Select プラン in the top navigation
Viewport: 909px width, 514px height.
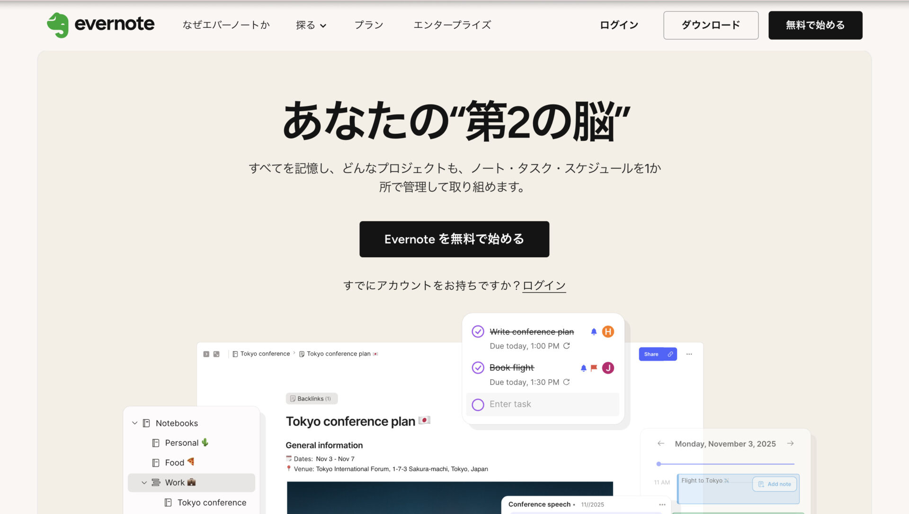(369, 25)
